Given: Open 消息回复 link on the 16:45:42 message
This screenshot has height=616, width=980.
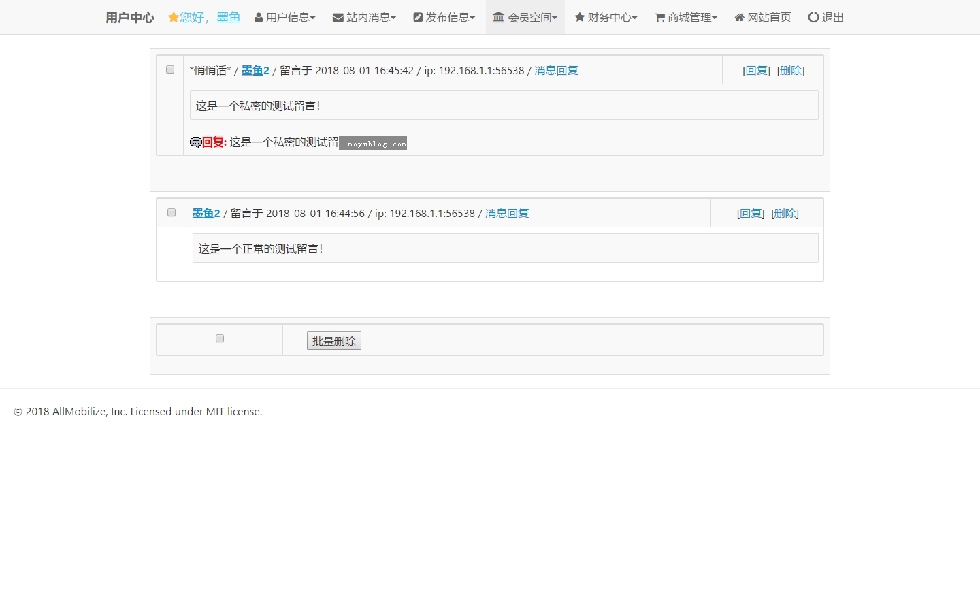Looking at the screenshot, I should [x=556, y=71].
